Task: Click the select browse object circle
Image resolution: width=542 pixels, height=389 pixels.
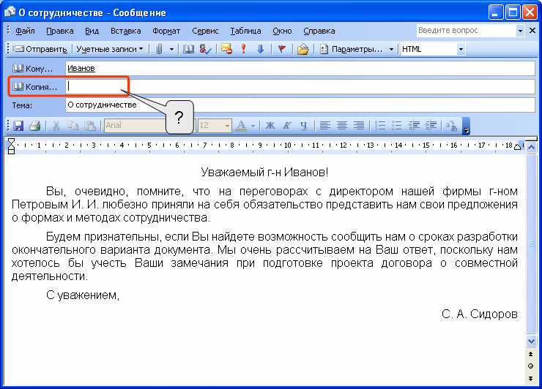Action: pyautogui.click(x=531, y=366)
